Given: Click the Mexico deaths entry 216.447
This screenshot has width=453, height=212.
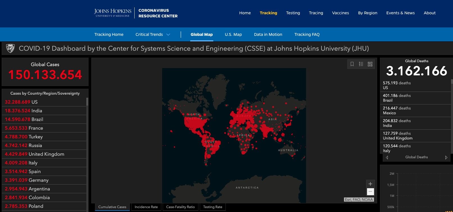Looking at the screenshot, I should tap(416, 111).
